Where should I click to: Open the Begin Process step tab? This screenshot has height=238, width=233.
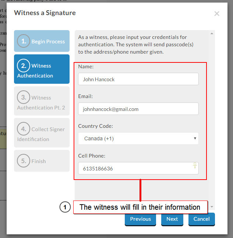(x=42, y=41)
